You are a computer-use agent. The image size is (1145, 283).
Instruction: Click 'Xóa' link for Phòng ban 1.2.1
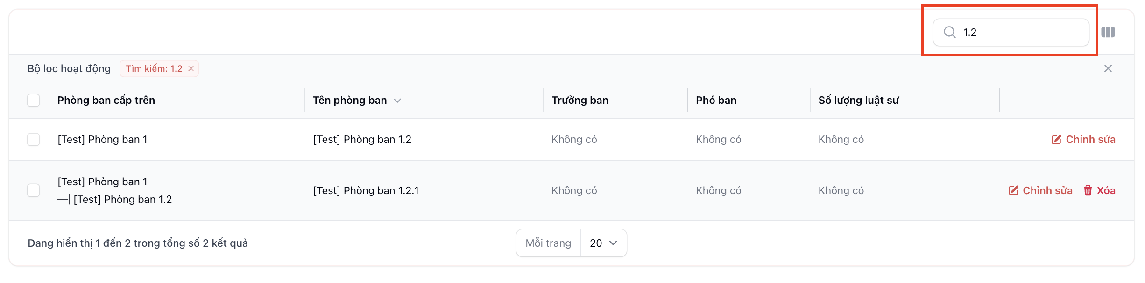pyautogui.click(x=1106, y=191)
